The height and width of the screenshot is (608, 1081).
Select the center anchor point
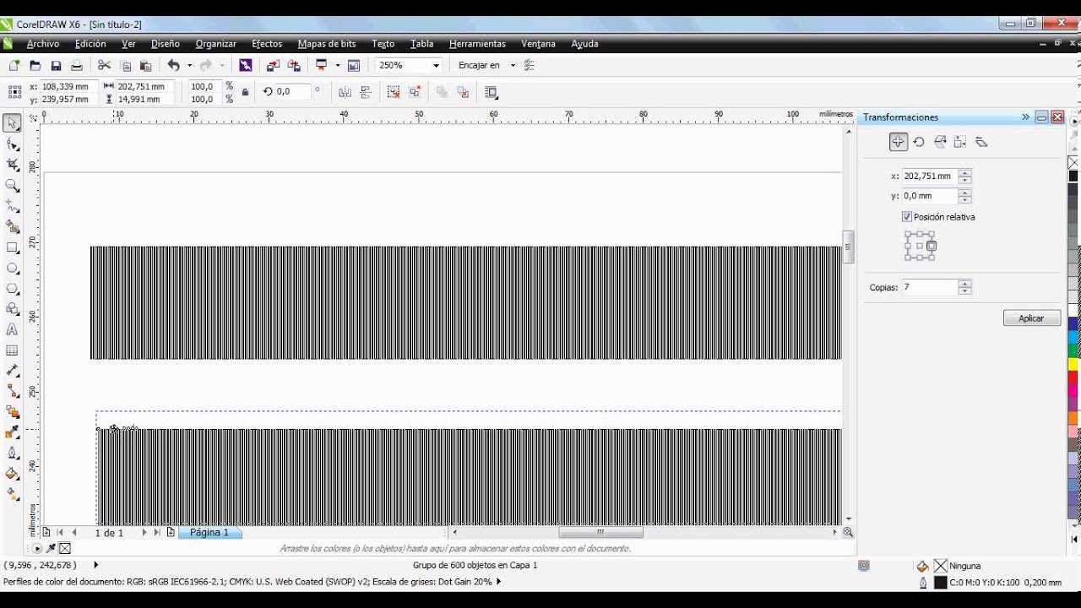[920, 247]
